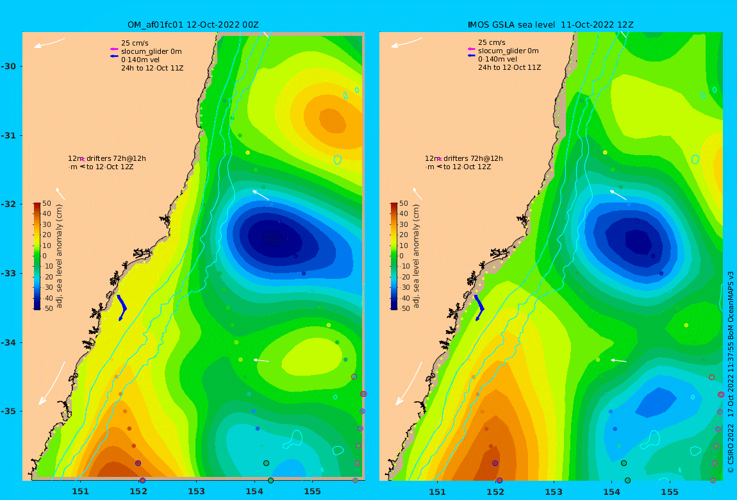Screen dimensions: 737x500
Task: Click the right map's '12m drifters 72h@12h' label
Action: point(464,158)
